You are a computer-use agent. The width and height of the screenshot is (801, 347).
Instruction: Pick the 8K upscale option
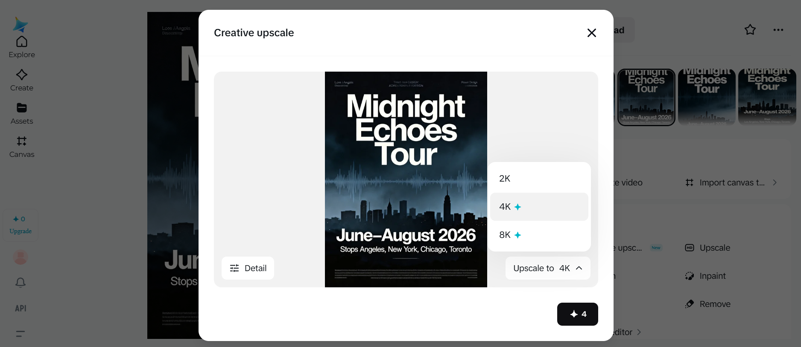539,235
